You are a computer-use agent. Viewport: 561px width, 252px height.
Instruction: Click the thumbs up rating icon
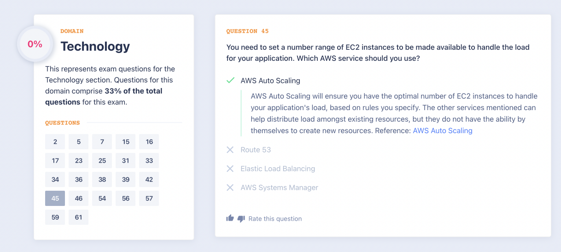230,218
